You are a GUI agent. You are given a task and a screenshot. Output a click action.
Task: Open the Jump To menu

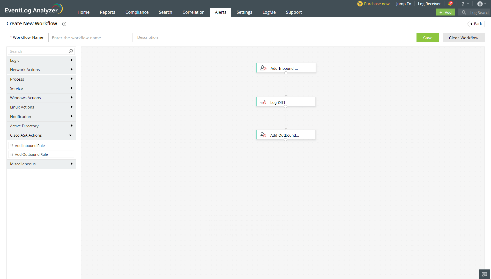404,4
